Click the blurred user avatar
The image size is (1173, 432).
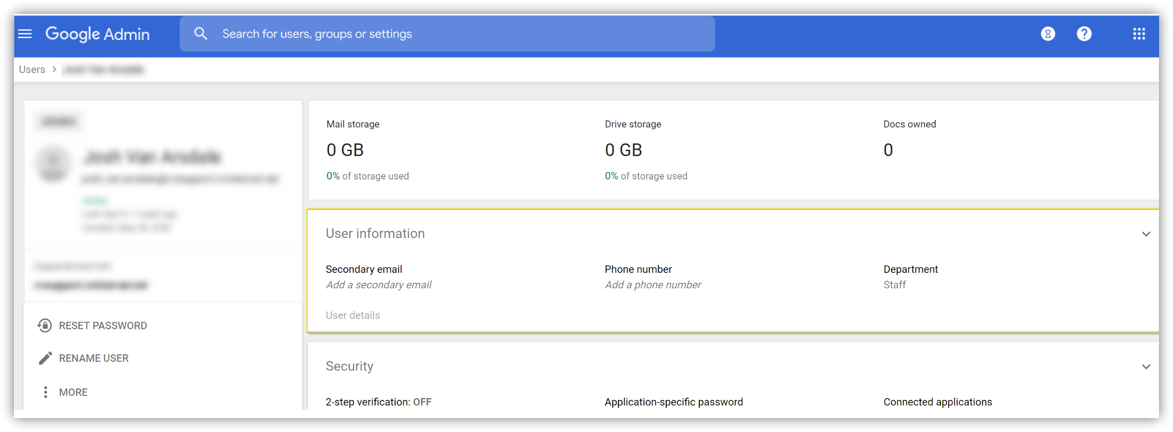pos(54,164)
